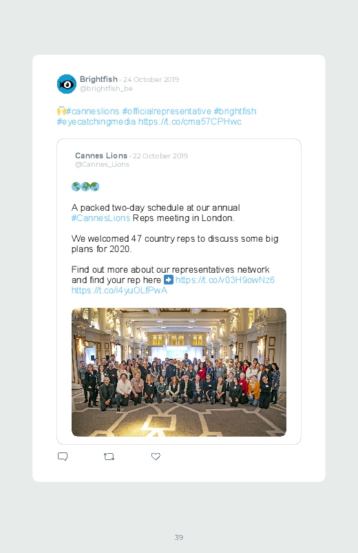Image resolution: width=358 pixels, height=553 pixels.
Task: Open the @Cannes_Lions handle
Action: tap(103, 165)
